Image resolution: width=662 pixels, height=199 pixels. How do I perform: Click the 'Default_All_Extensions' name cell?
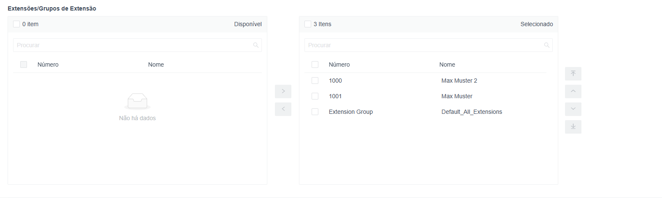tap(472, 112)
